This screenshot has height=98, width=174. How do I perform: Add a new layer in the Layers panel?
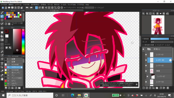(144, 88)
